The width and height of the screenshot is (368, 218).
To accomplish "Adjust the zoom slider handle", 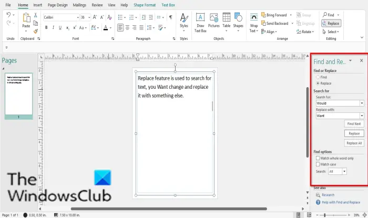I will tap(324, 215).
